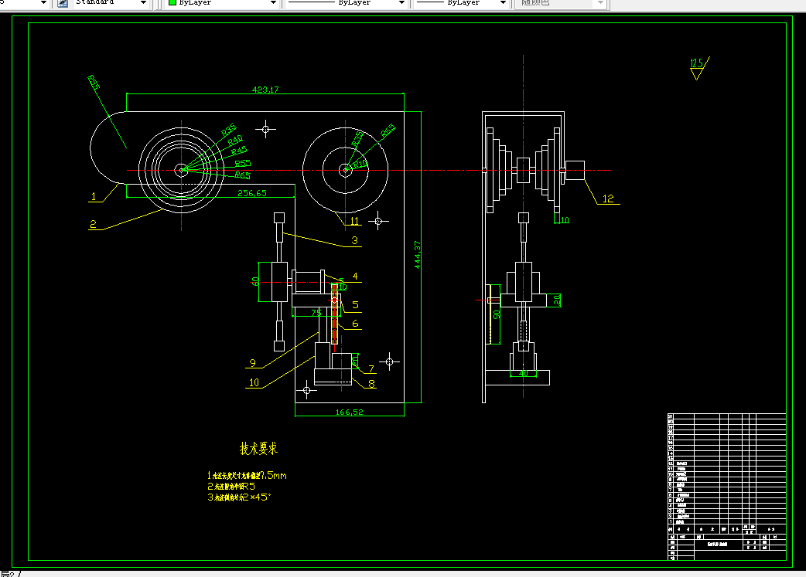Image resolution: width=806 pixels, height=577 pixels.
Task: Click the title block parts list table
Action: 727,487
